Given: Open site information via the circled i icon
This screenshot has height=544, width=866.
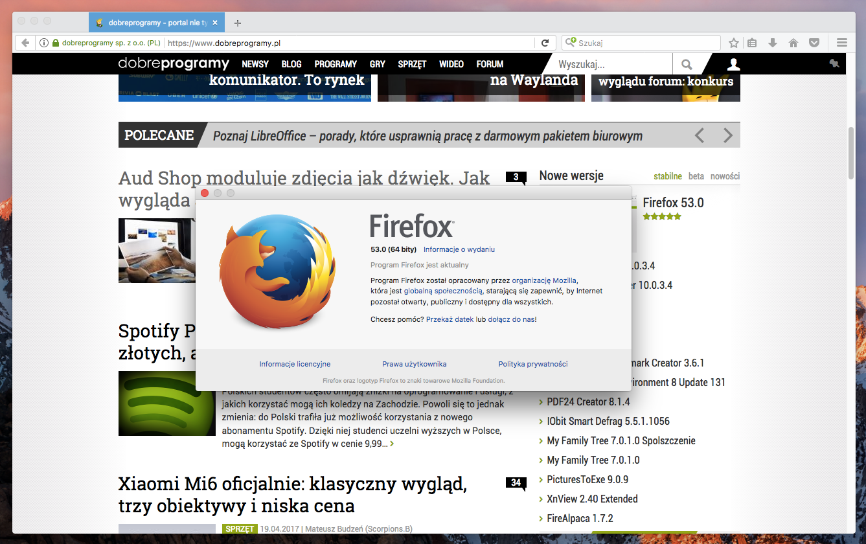Looking at the screenshot, I should click(44, 43).
